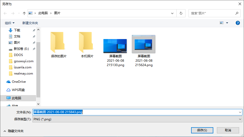This screenshot has width=244, height=137.
Task: Open the DDOS folder in sidebar
Action: [18, 55]
